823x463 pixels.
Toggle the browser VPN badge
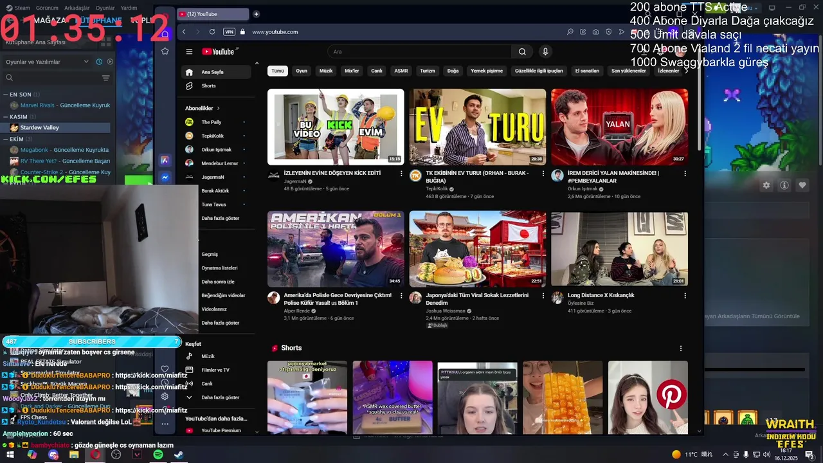229,32
